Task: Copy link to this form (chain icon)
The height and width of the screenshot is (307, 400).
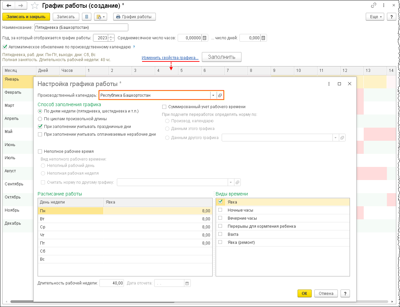Action: pyautogui.click(x=374, y=5)
